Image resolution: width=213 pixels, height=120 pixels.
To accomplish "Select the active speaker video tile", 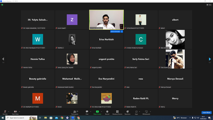I will [106, 20].
